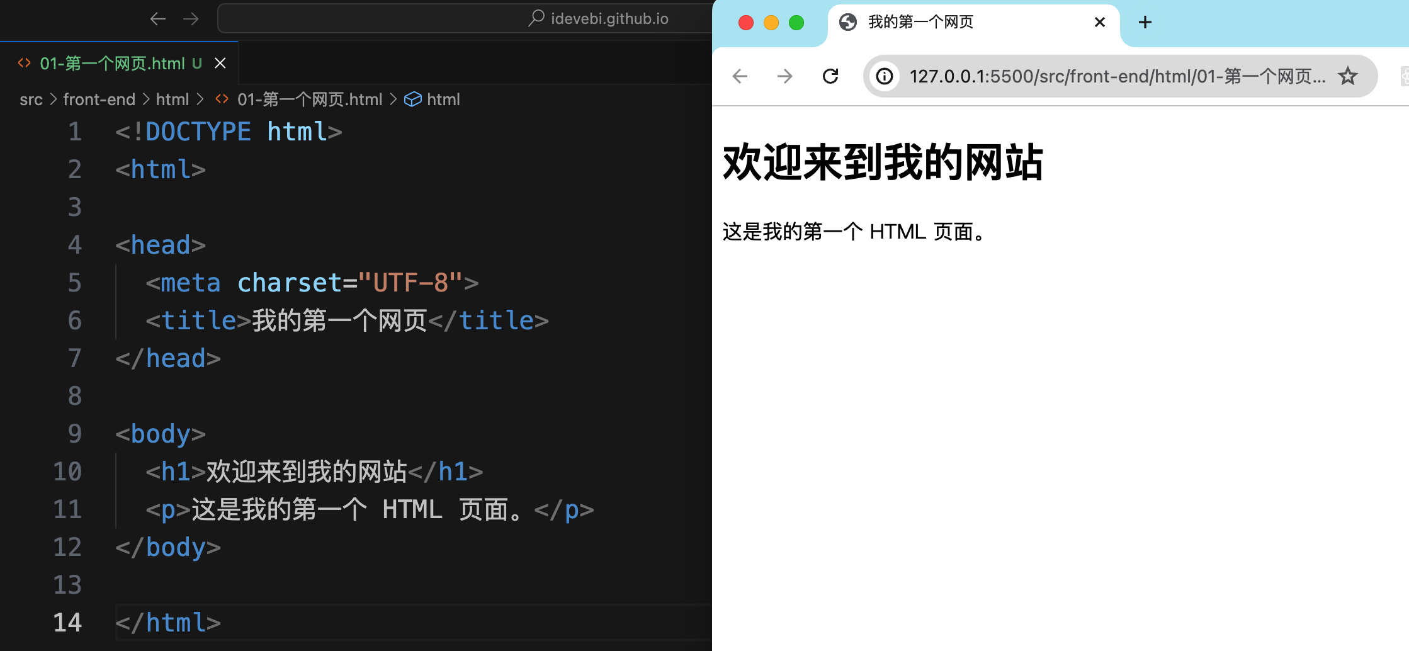This screenshot has height=651, width=1409.
Task: Click the title tag text 我的第一个网页
Action: coord(340,320)
